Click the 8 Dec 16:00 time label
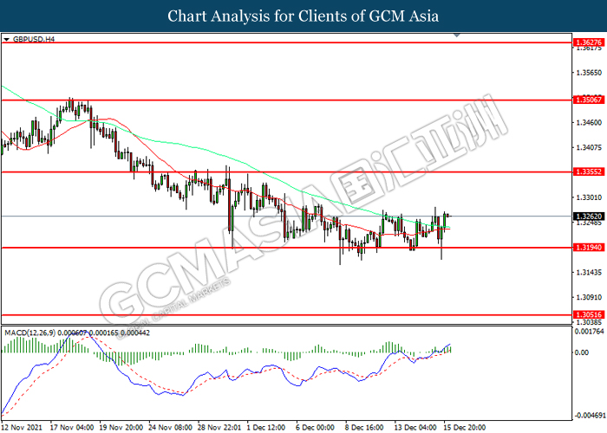607x433 pixels. tap(365, 428)
